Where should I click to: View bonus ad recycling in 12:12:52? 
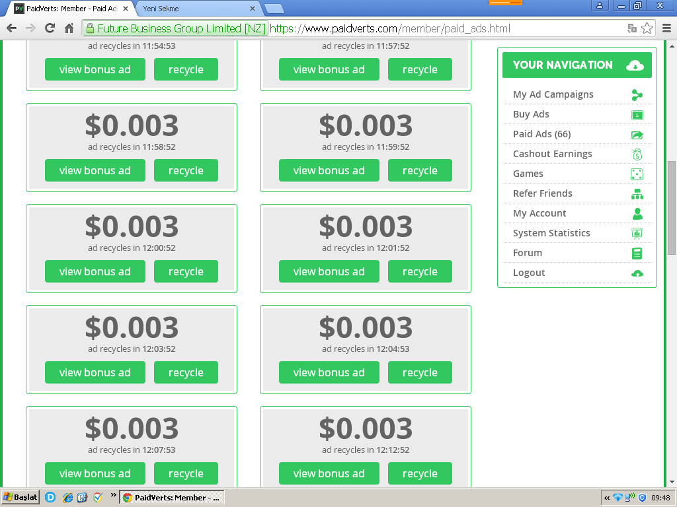(329, 473)
